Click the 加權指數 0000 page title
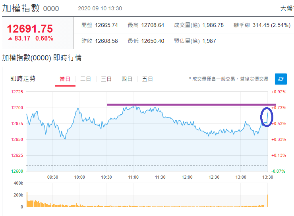The image size is (294, 216). pyautogui.click(x=30, y=8)
